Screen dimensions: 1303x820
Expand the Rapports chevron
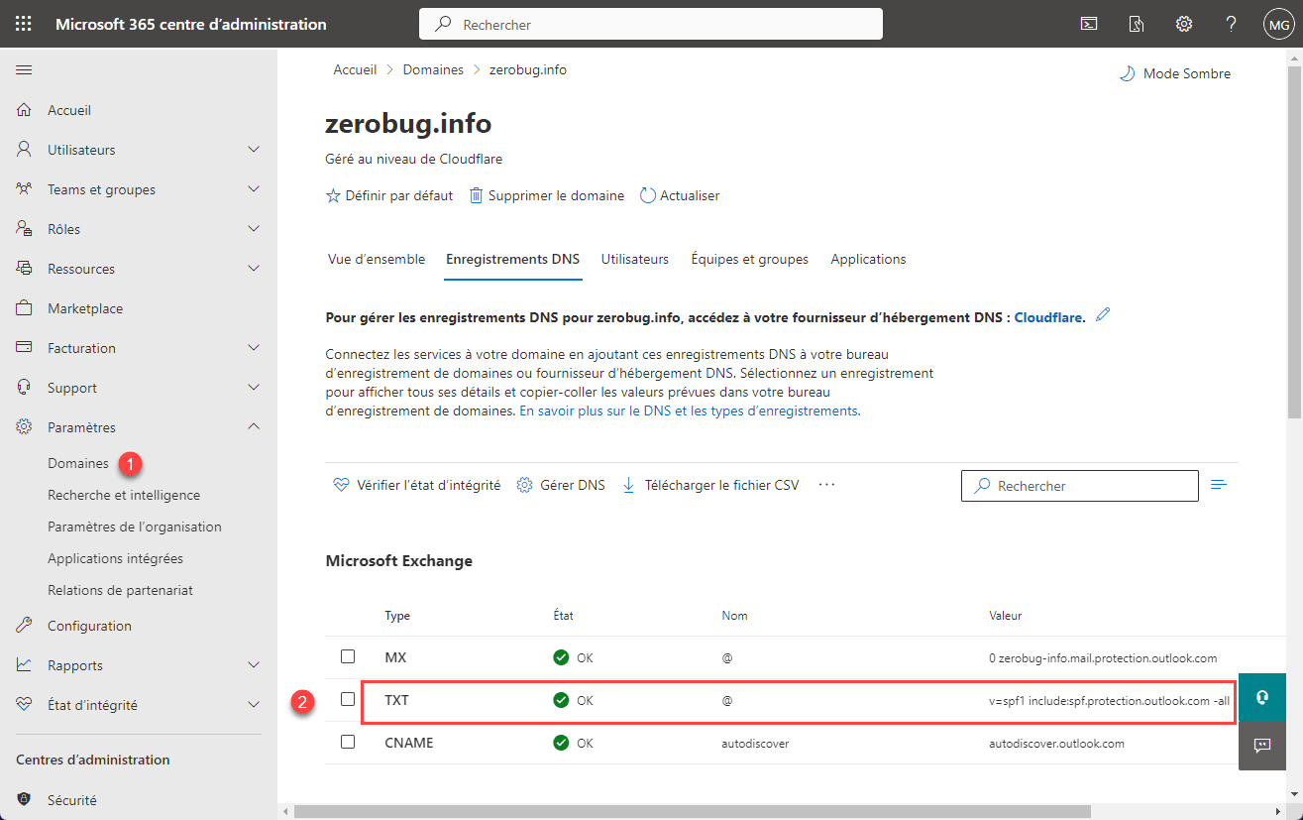point(254,665)
